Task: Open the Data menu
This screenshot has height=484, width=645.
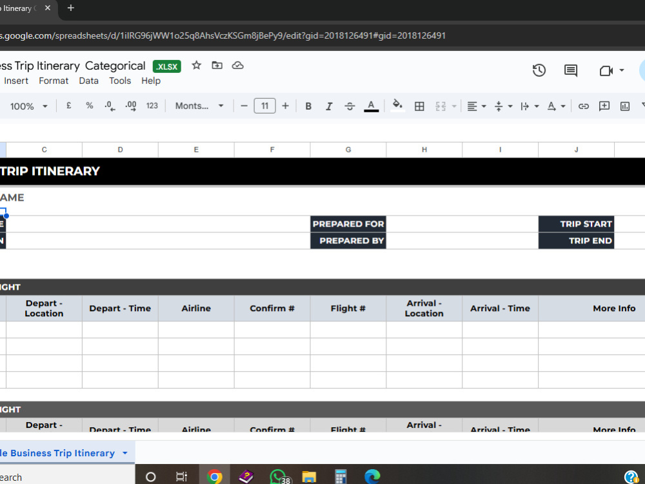Action: click(x=88, y=81)
